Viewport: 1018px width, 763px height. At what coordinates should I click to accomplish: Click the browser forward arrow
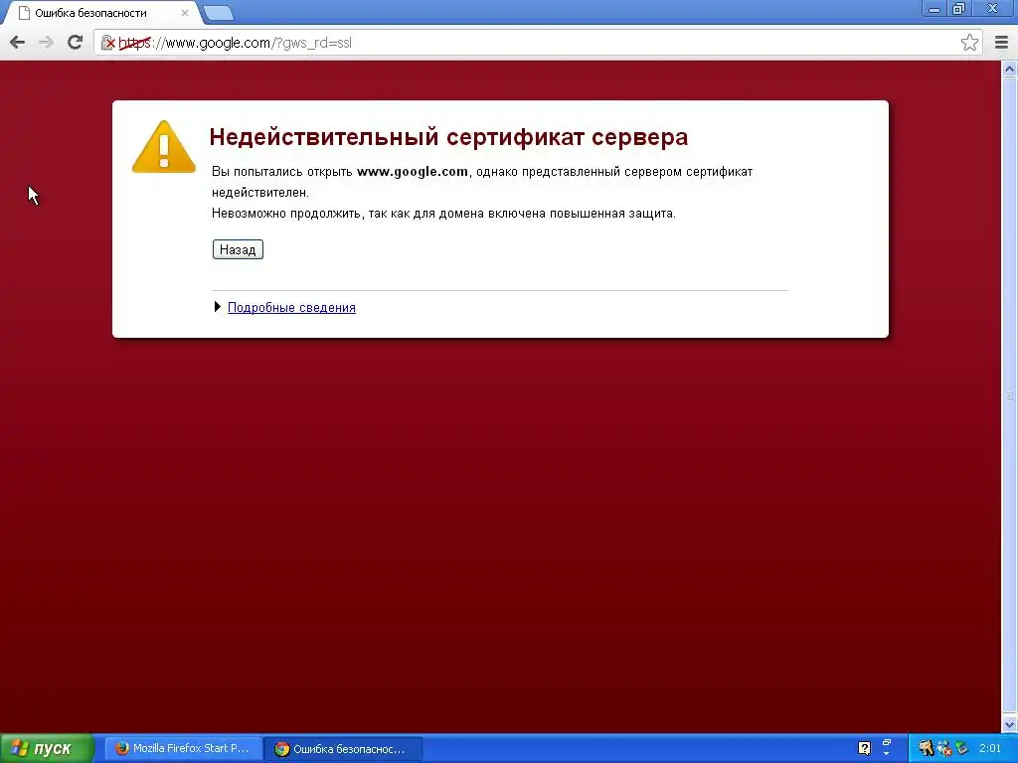click(46, 43)
